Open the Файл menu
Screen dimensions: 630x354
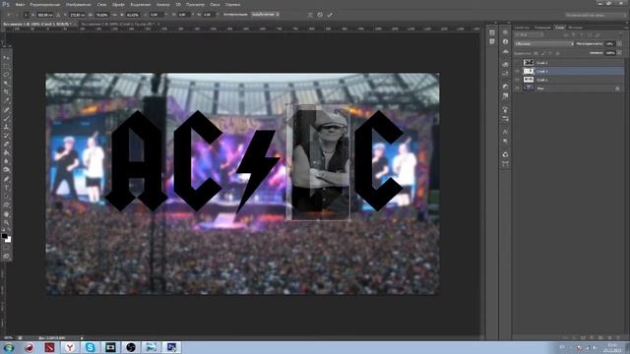tap(20, 4)
